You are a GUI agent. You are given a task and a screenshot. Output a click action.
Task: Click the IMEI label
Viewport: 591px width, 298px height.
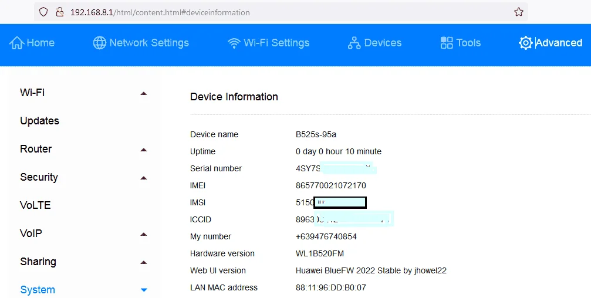tap(198, 185)
